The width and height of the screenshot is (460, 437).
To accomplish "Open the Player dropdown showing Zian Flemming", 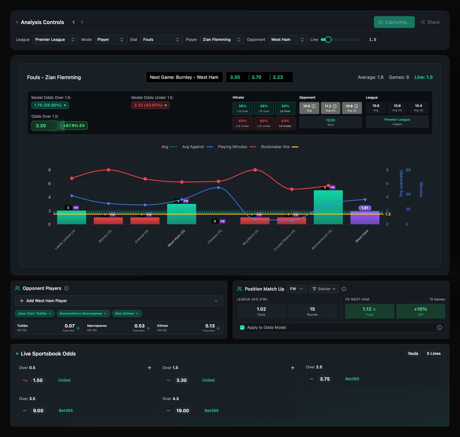I will click(x=222, y=39).
